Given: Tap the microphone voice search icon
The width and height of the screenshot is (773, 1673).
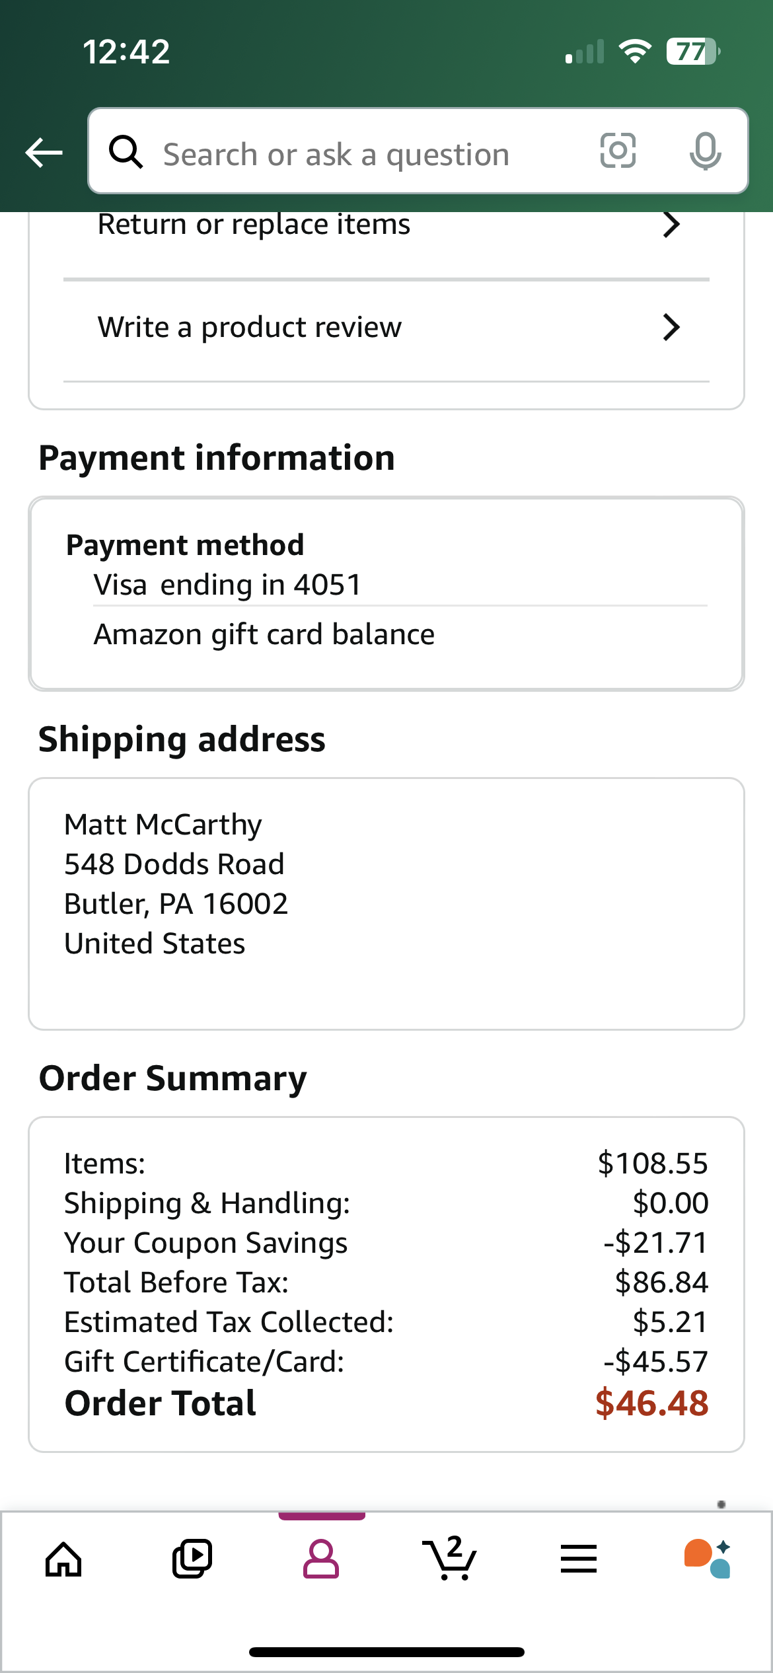Looking at the screenshot, I should [705, 151].
